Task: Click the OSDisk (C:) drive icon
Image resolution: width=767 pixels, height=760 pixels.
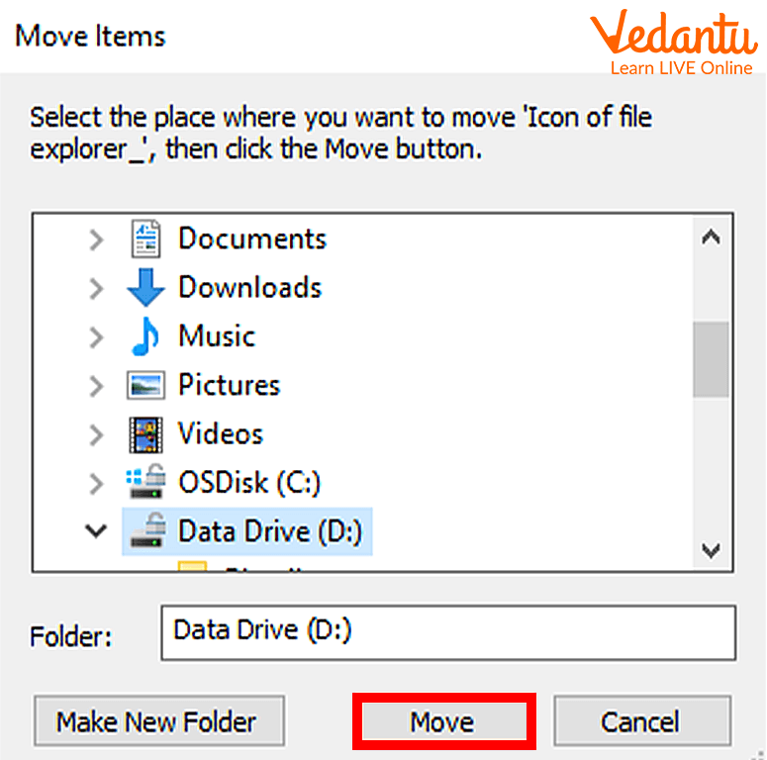Action: tap(146, 483)
